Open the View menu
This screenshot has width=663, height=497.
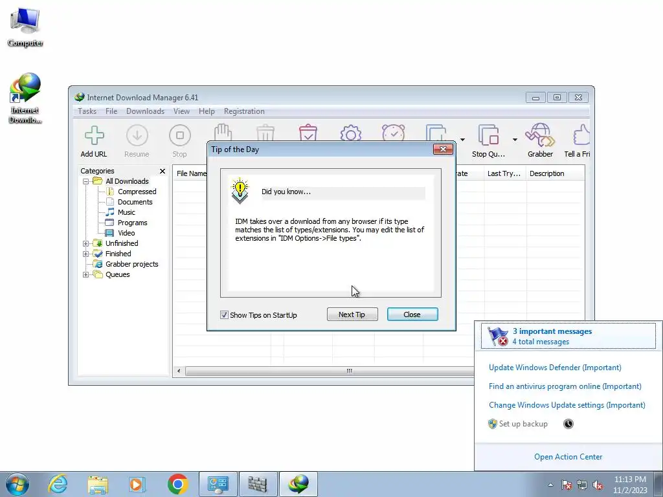click(181, 111)
